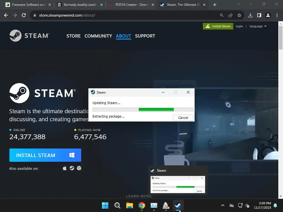283x212 pixels.
Task: Click the scrollbar down arrow
Action: pyautogui.click(x=281, y=196)
